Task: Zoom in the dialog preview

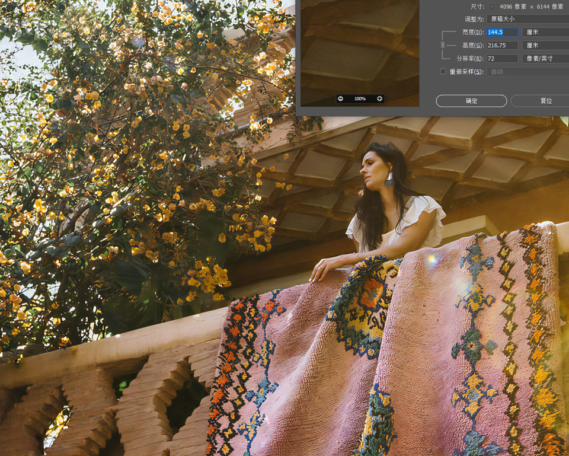Action: pyautogui.click(x=379, y=98)
